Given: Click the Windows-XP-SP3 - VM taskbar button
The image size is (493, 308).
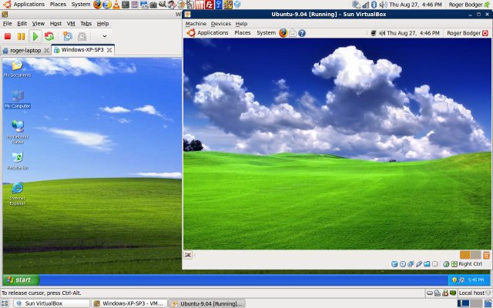Looking at the screenshot, I should click(x=129, y=303).
